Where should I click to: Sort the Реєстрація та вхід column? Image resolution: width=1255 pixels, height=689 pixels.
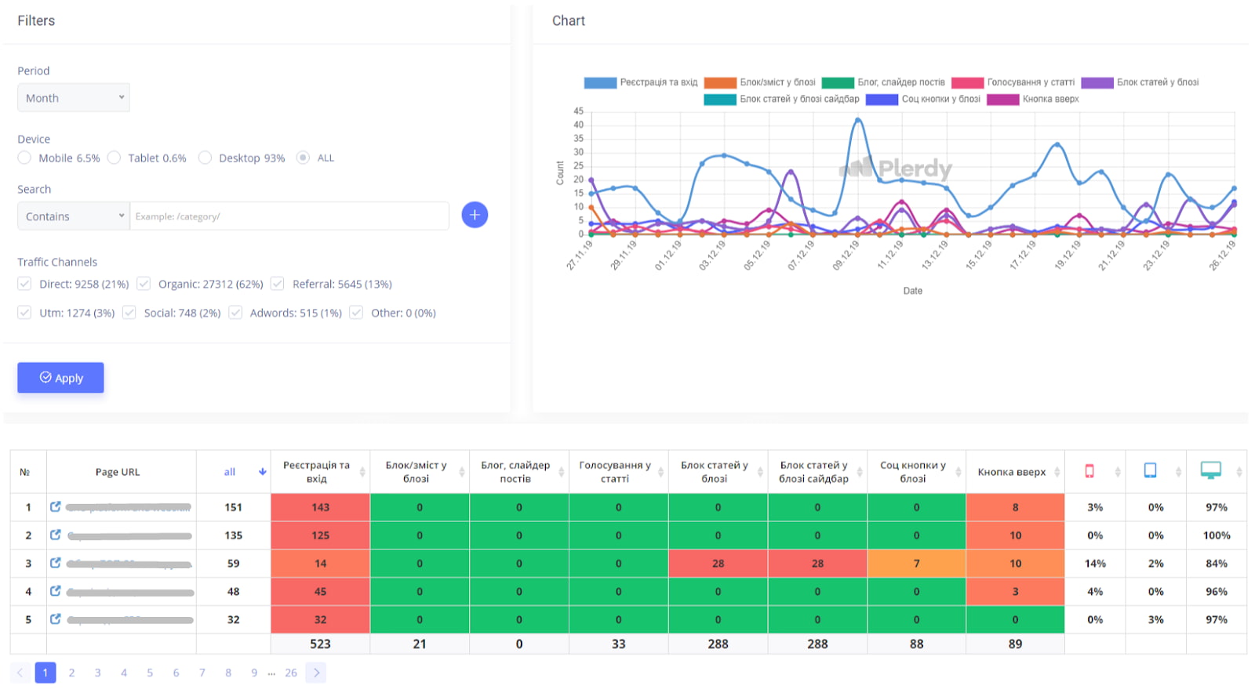click(x=362, y=472)
